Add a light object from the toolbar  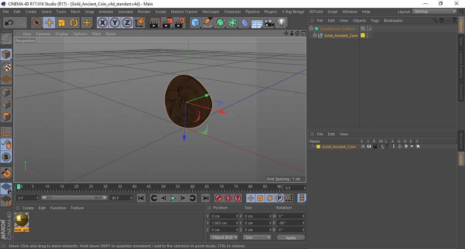pos(281,23)
